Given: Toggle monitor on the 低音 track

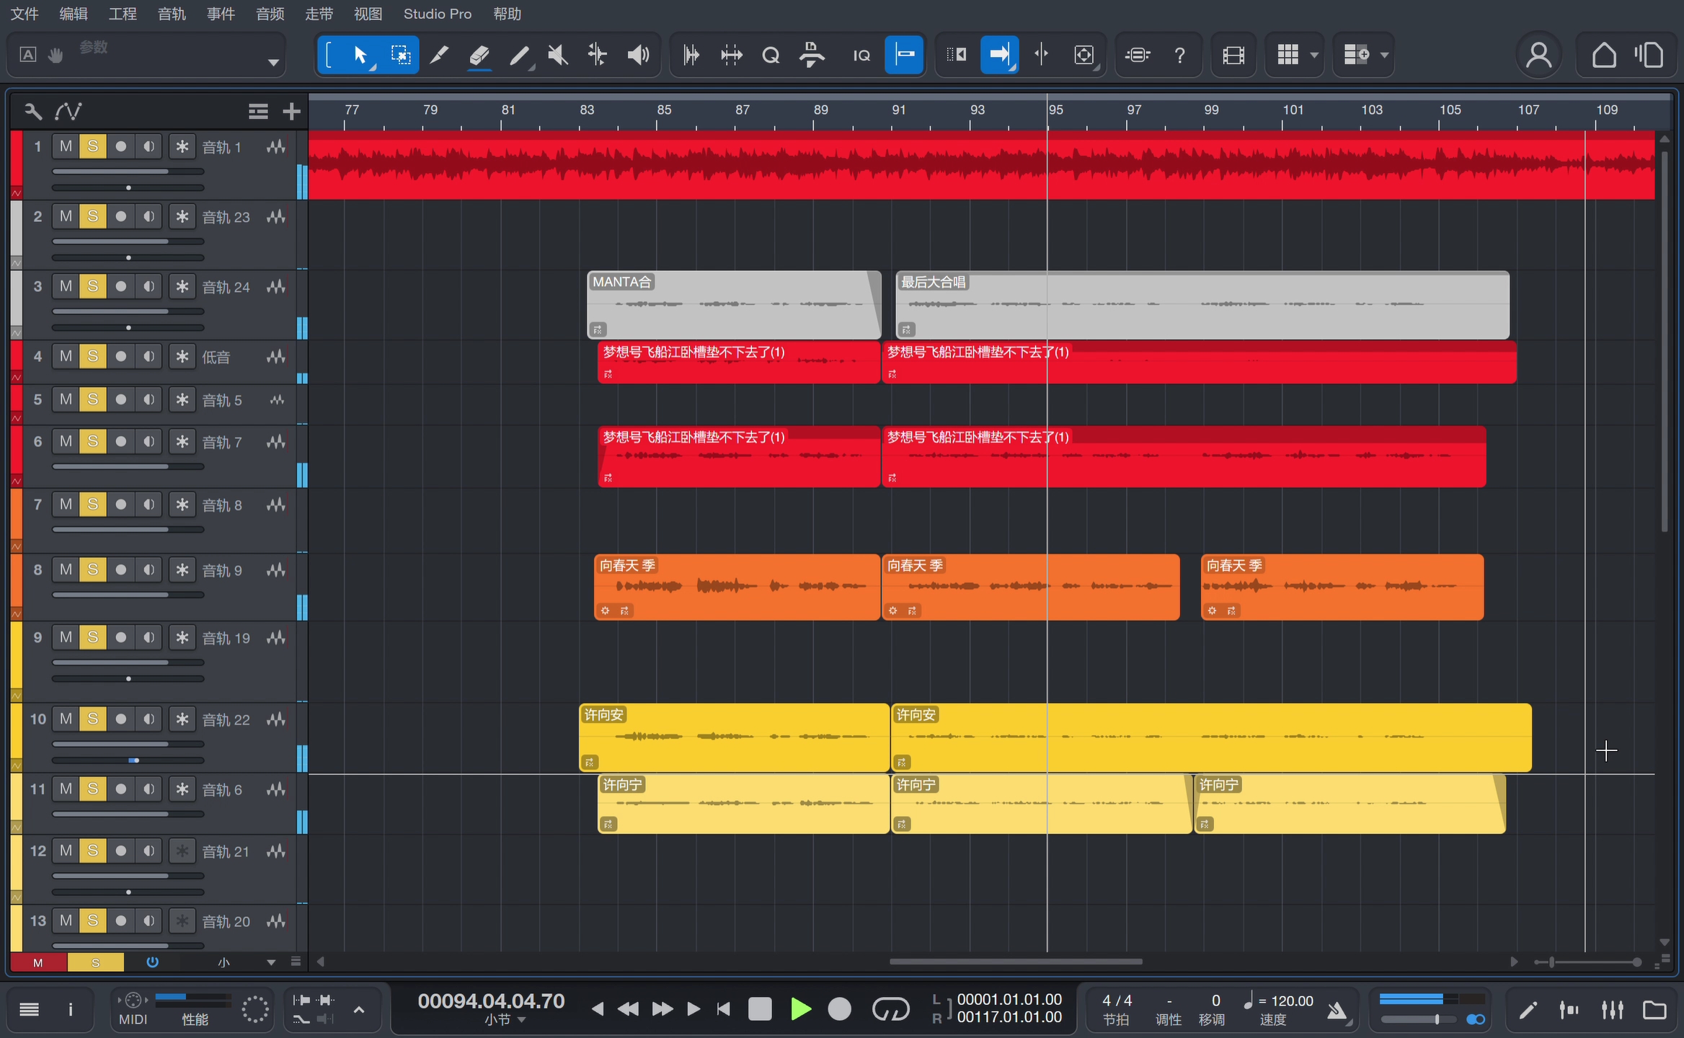Looking at the screenshot, I should [x=149, y=356].
